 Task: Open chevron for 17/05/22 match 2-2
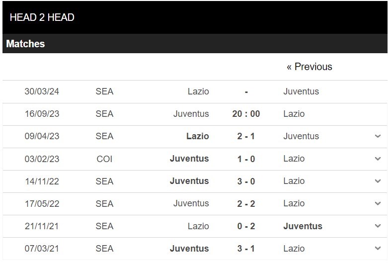point(378,203)
